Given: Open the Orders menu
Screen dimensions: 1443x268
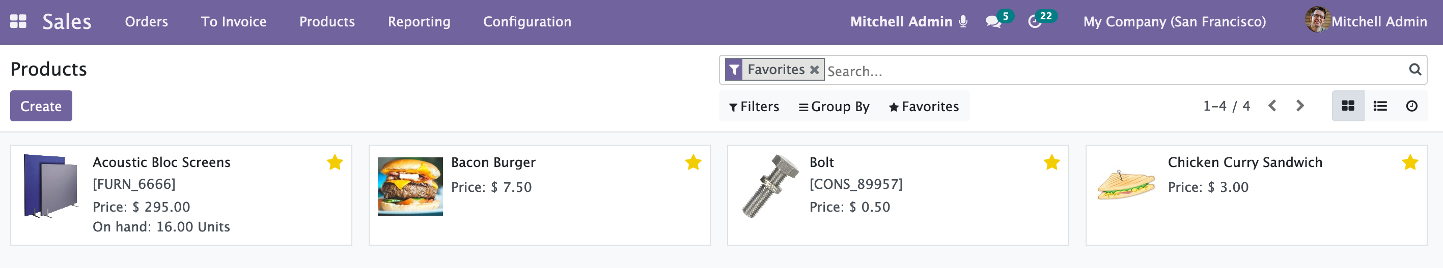Looking at the screenshot, I should pyautogui.click(x=146, y=22).
